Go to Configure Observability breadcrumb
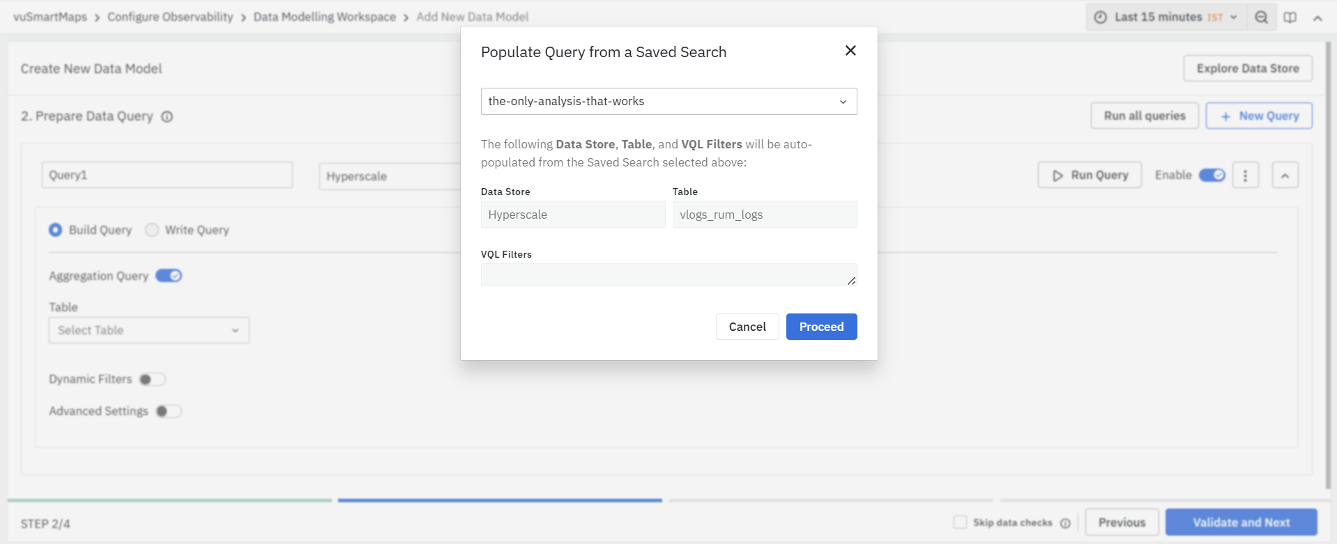The height and width of the screenshot is (544, 1337). tap(170, 17)
